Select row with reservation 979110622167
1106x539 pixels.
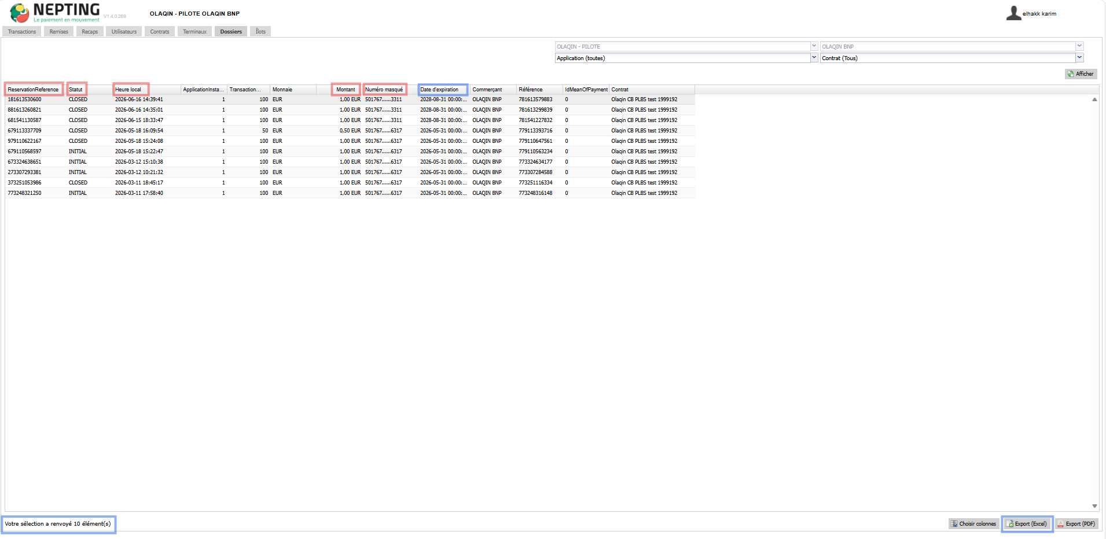(x=350, y=141)
